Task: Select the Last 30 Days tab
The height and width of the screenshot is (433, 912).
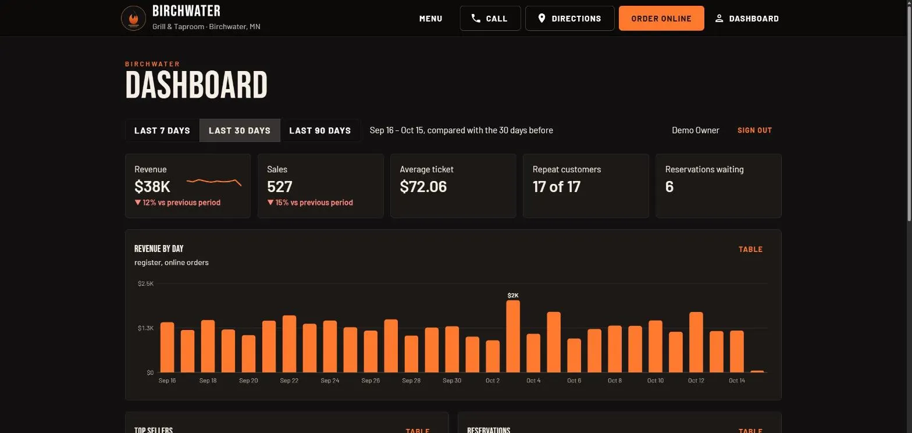Action: pos(240,130)
